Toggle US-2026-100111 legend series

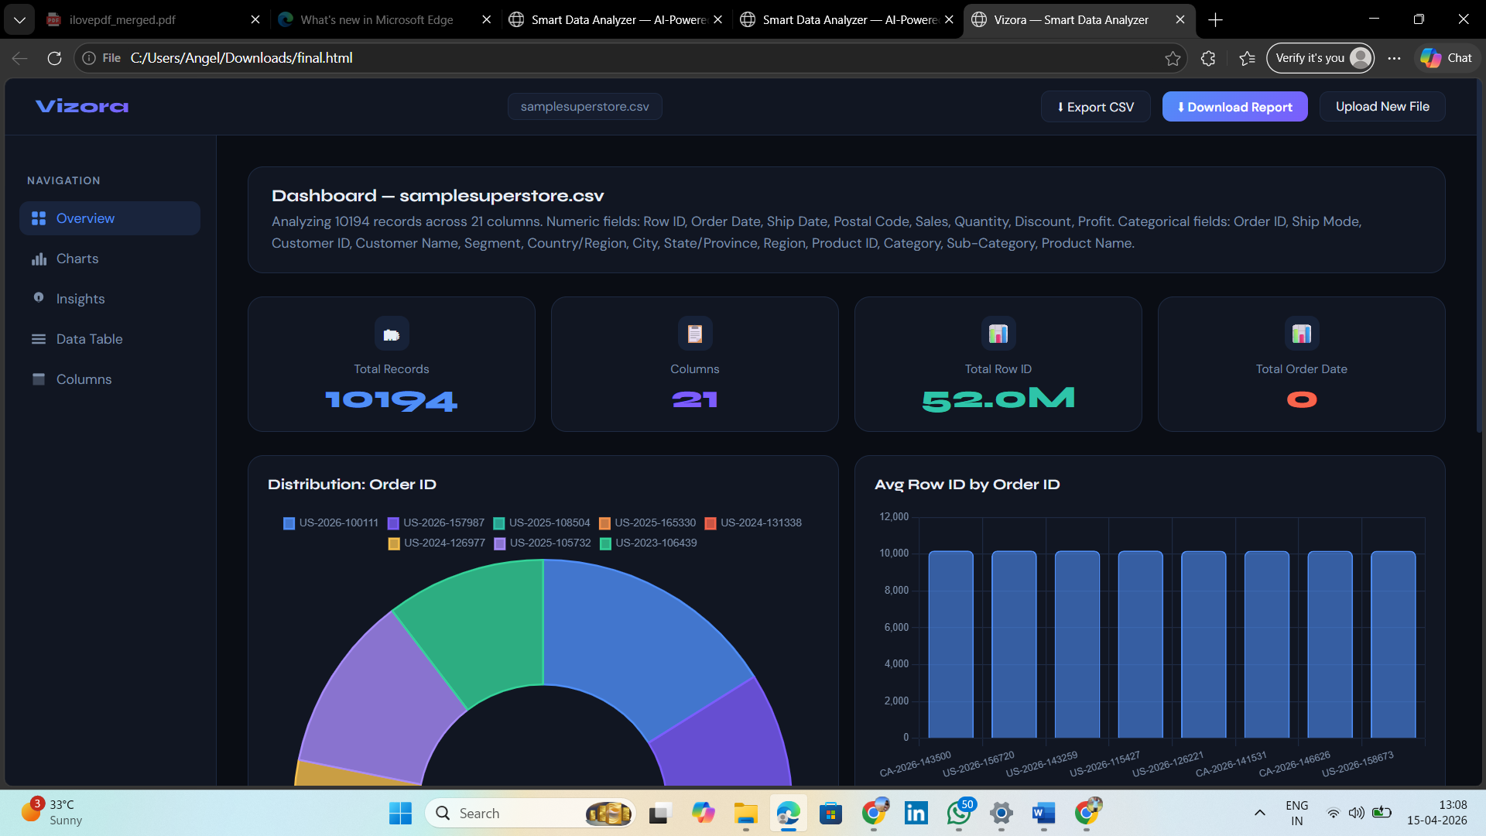(x=331, y=523)
